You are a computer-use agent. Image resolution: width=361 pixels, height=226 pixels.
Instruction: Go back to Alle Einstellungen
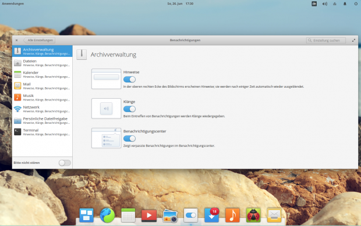coord(40,40)
